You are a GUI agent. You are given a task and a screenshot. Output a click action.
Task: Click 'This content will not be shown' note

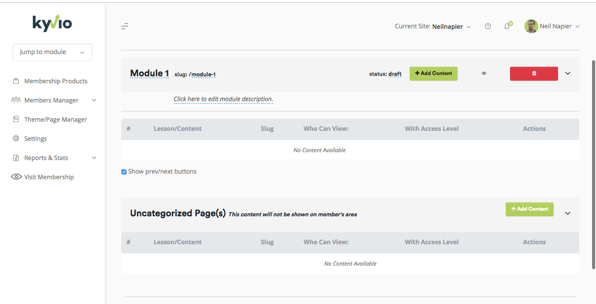[293, 215]
